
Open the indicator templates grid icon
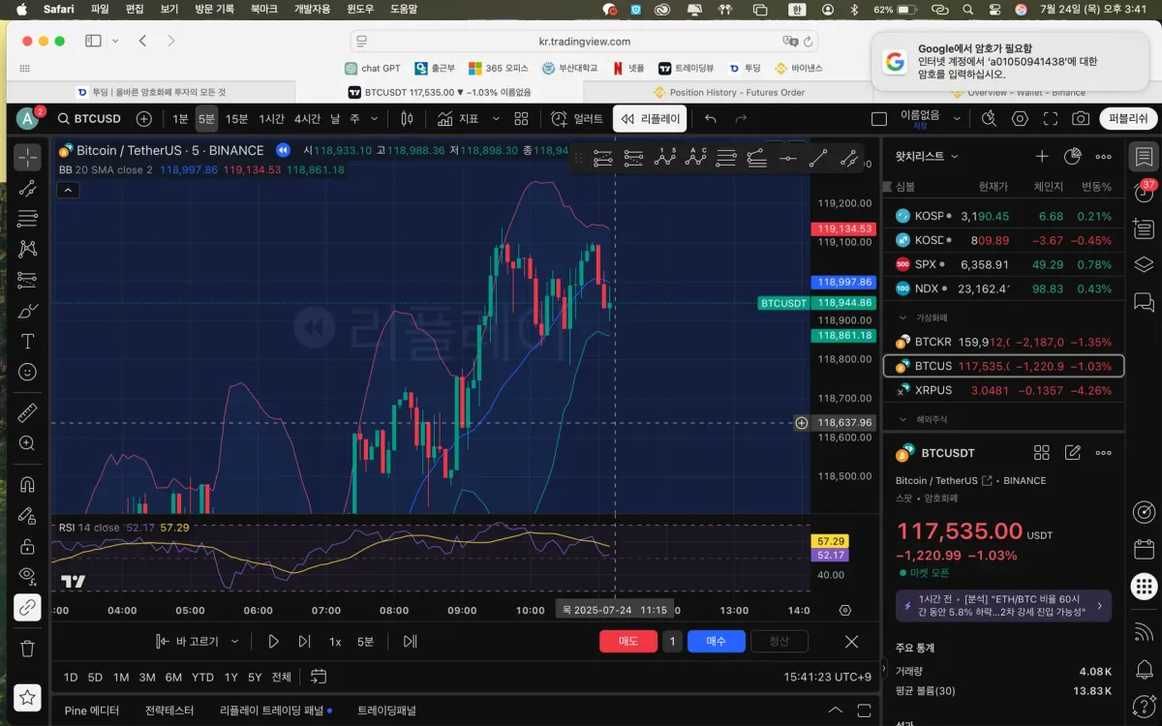521,118
